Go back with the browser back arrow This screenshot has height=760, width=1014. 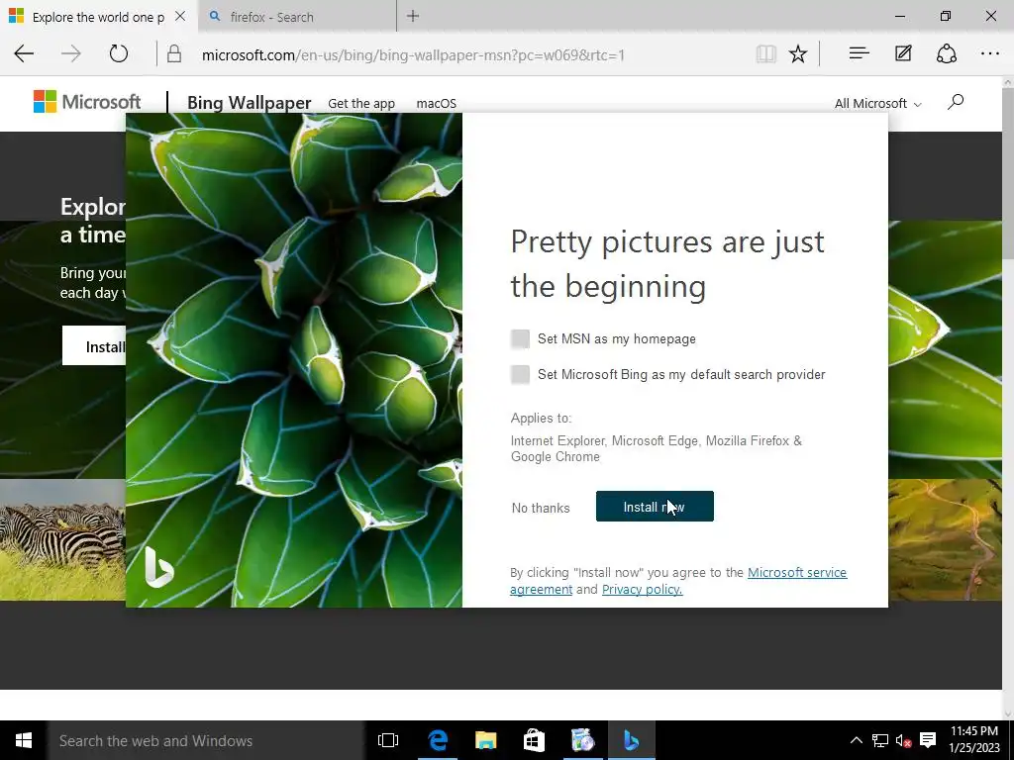(x=24, y=53)
